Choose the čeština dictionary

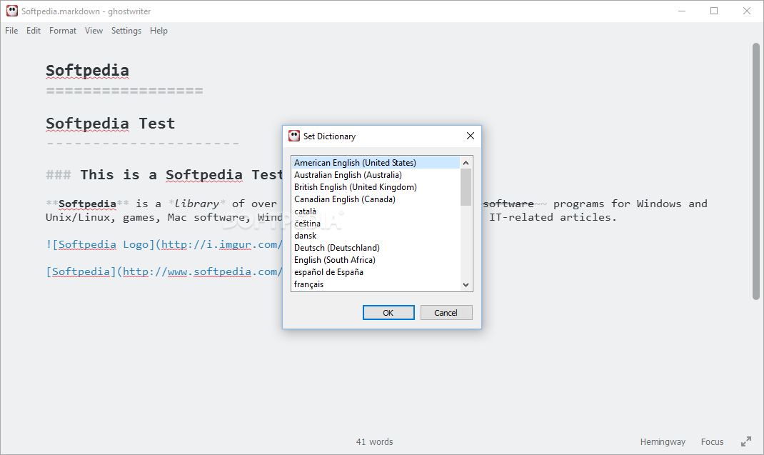click(x=376, y=224)
